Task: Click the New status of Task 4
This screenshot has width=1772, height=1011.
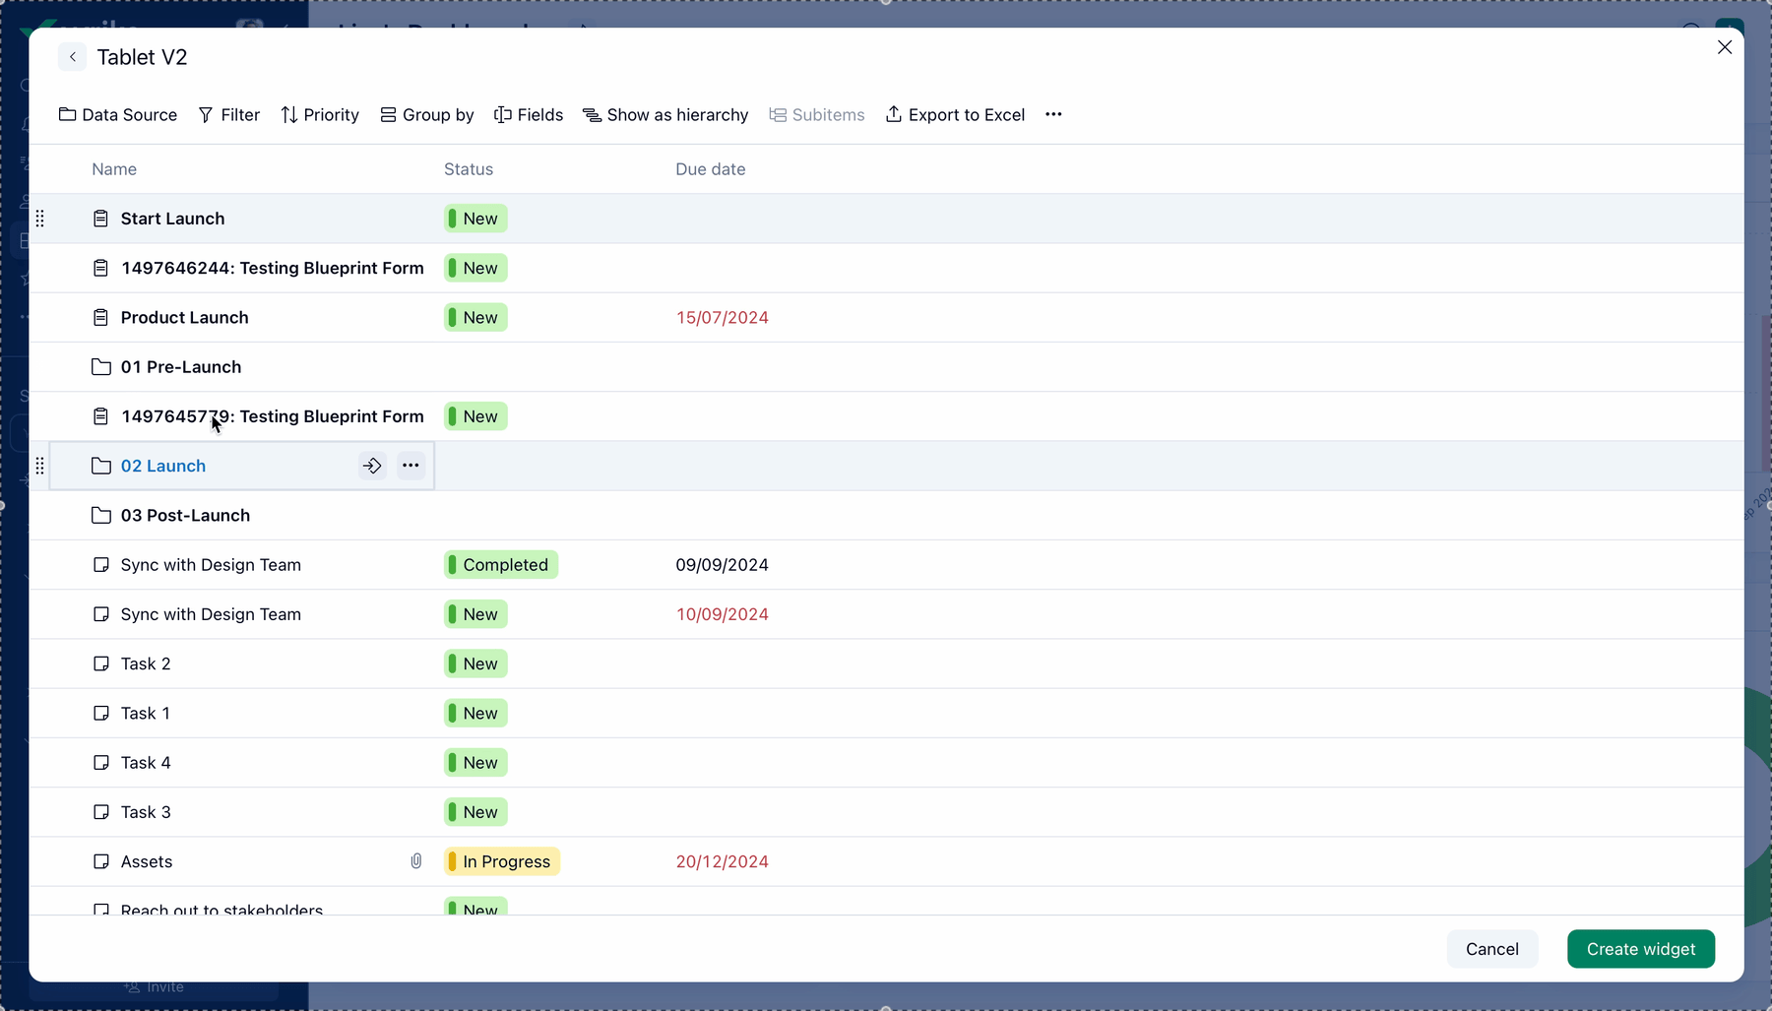Action: (475, 762)
